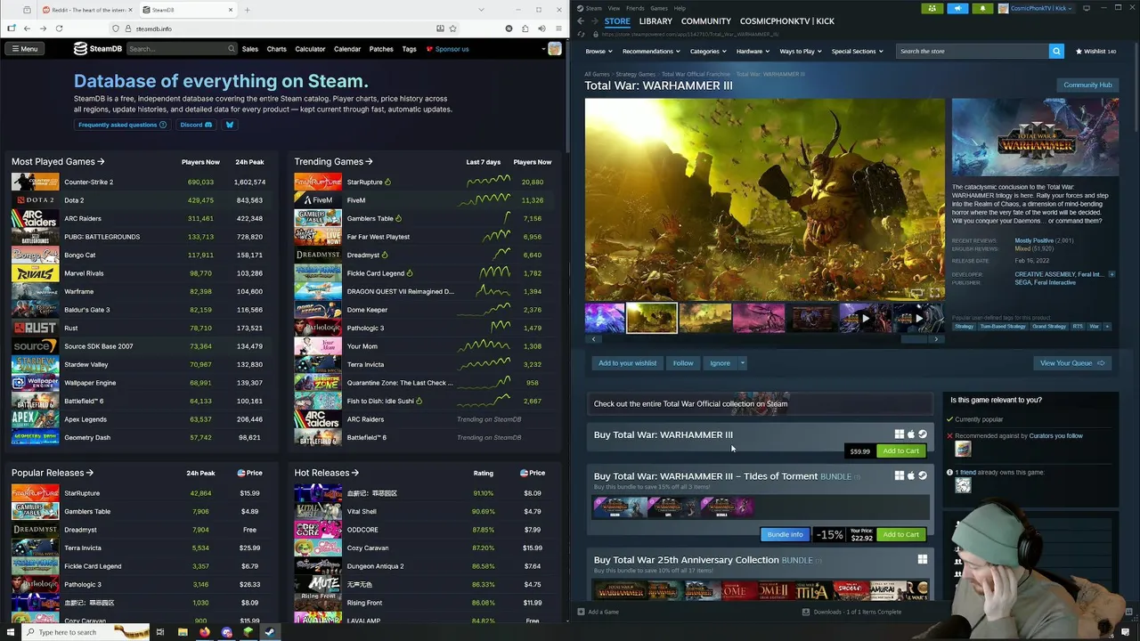Click the Steam client back arrow
This screenshot has width=1140, height=641.
(x=581, y=21)
